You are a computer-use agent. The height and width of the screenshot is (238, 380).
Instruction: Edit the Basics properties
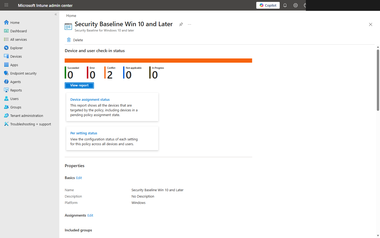coord(79,178)
